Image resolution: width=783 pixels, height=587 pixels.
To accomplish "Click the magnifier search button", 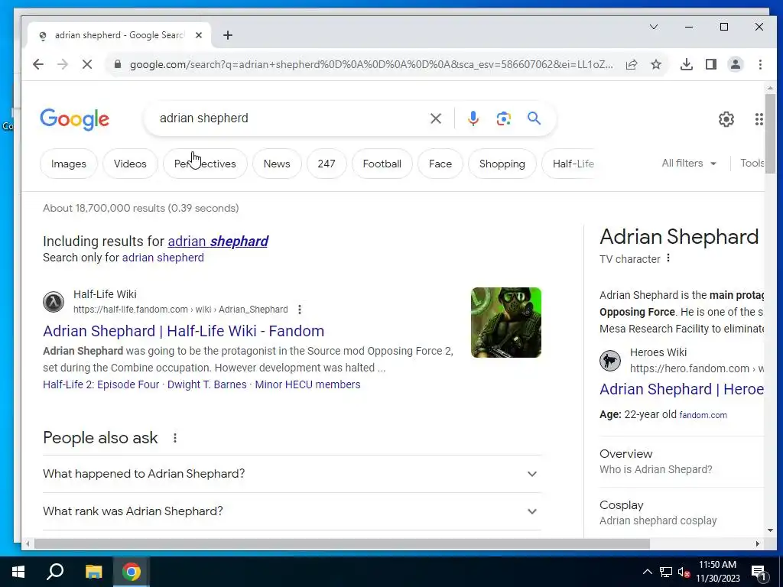I will pos(534,118).
